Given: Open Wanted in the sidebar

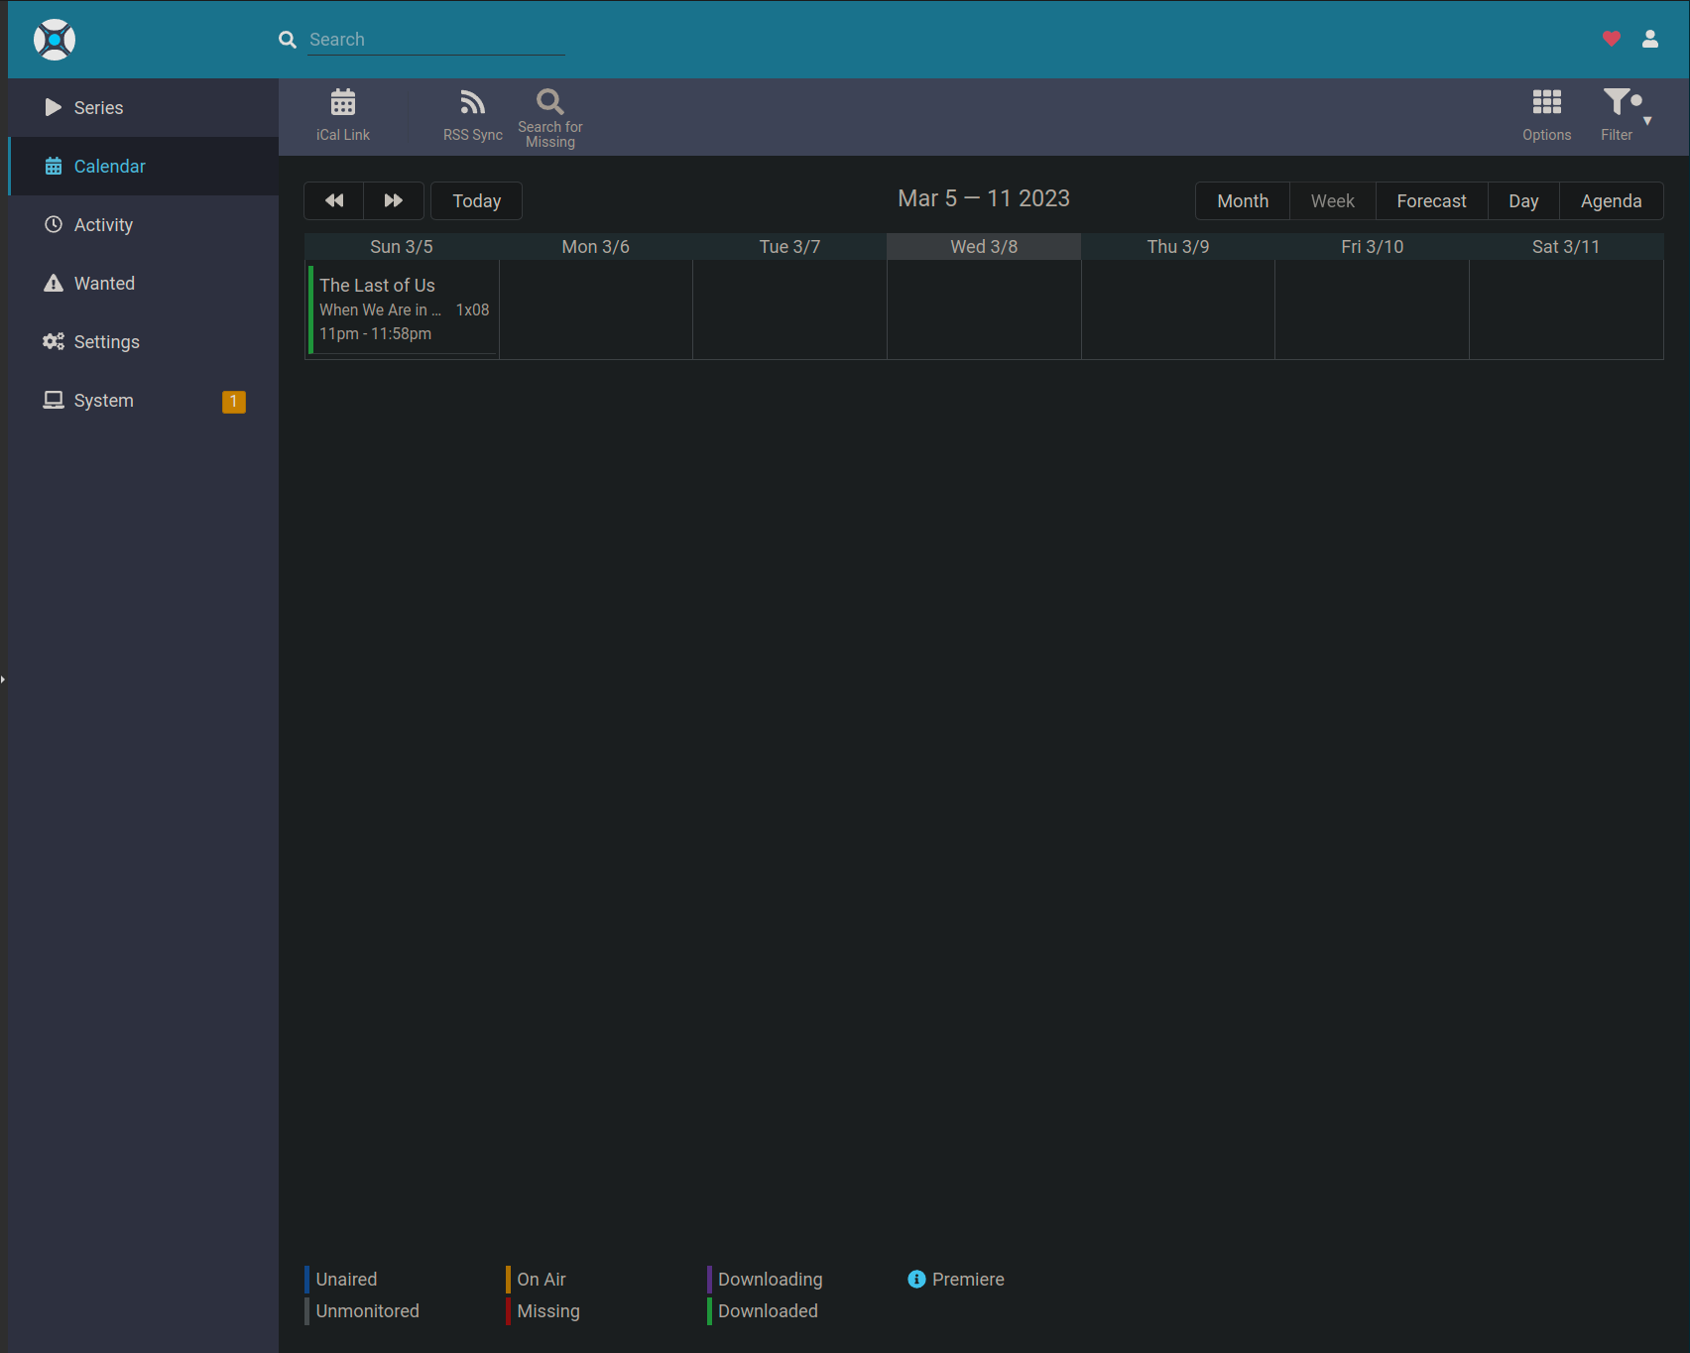Looking at the screenshot, I should (x=143, y=283).
